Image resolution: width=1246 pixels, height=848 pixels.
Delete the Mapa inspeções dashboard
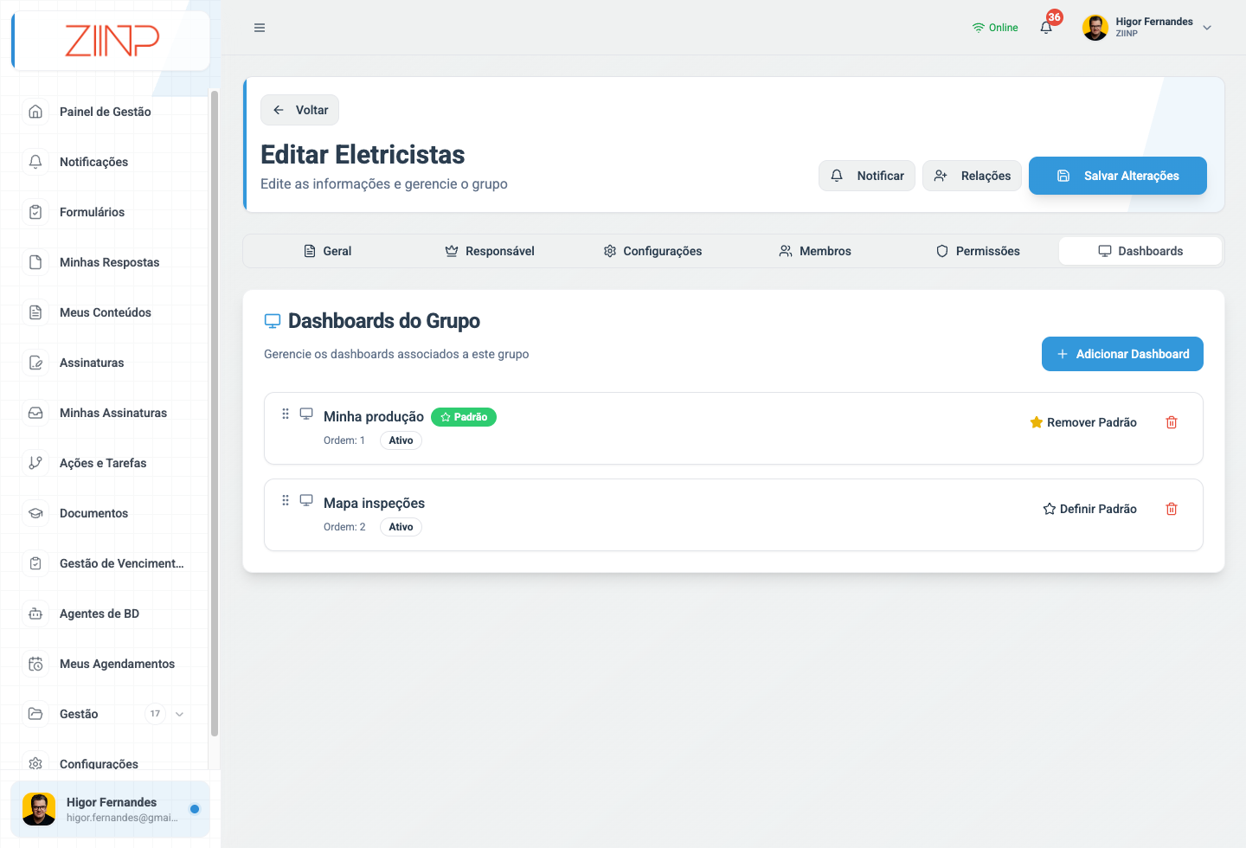1172,509
